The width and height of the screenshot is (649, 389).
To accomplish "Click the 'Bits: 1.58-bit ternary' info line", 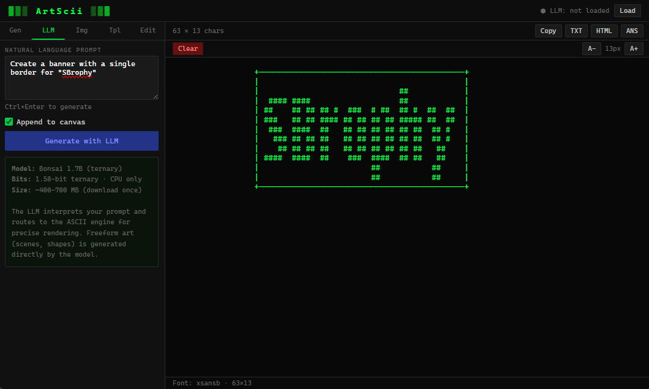I will (77, 179).
